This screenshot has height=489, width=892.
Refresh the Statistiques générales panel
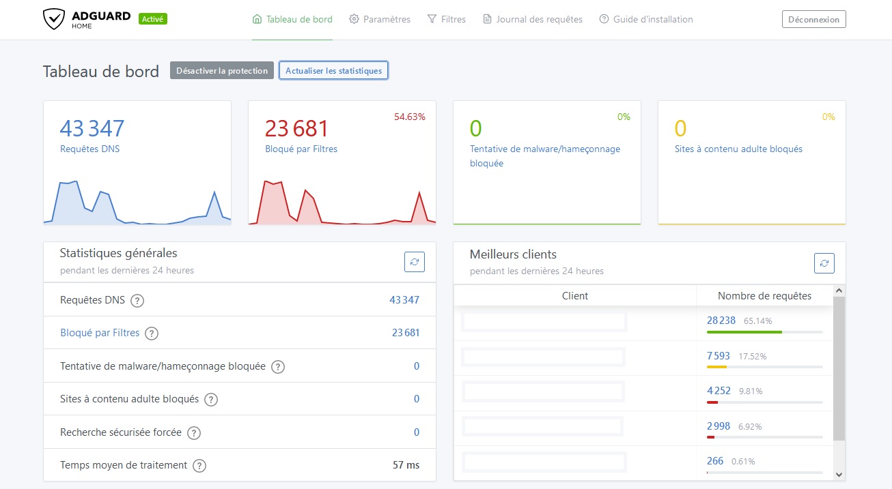(x=415, y=261)
